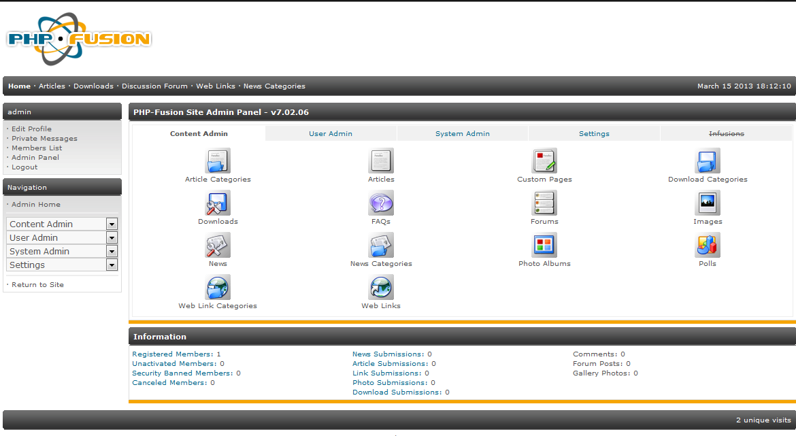
Task: Click the Navigation panel header
Action: coord(62,187)
